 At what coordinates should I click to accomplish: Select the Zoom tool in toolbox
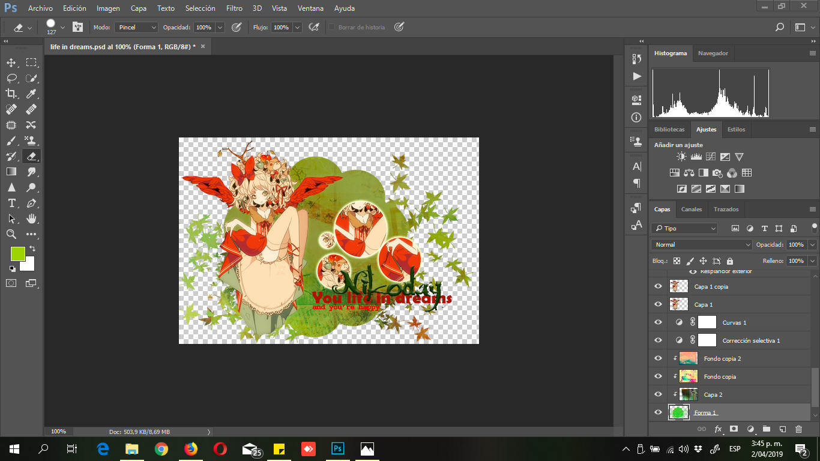(x=11, y=234)
